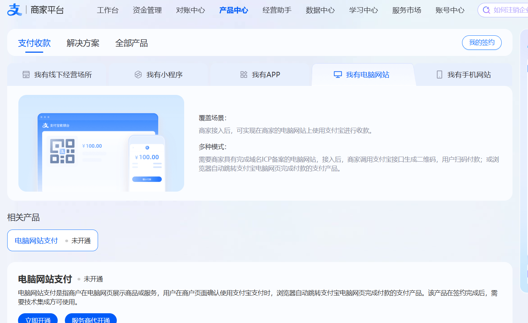Click the 立即开通 button
This screenshot has width=528, height=323.
[38, 318]
